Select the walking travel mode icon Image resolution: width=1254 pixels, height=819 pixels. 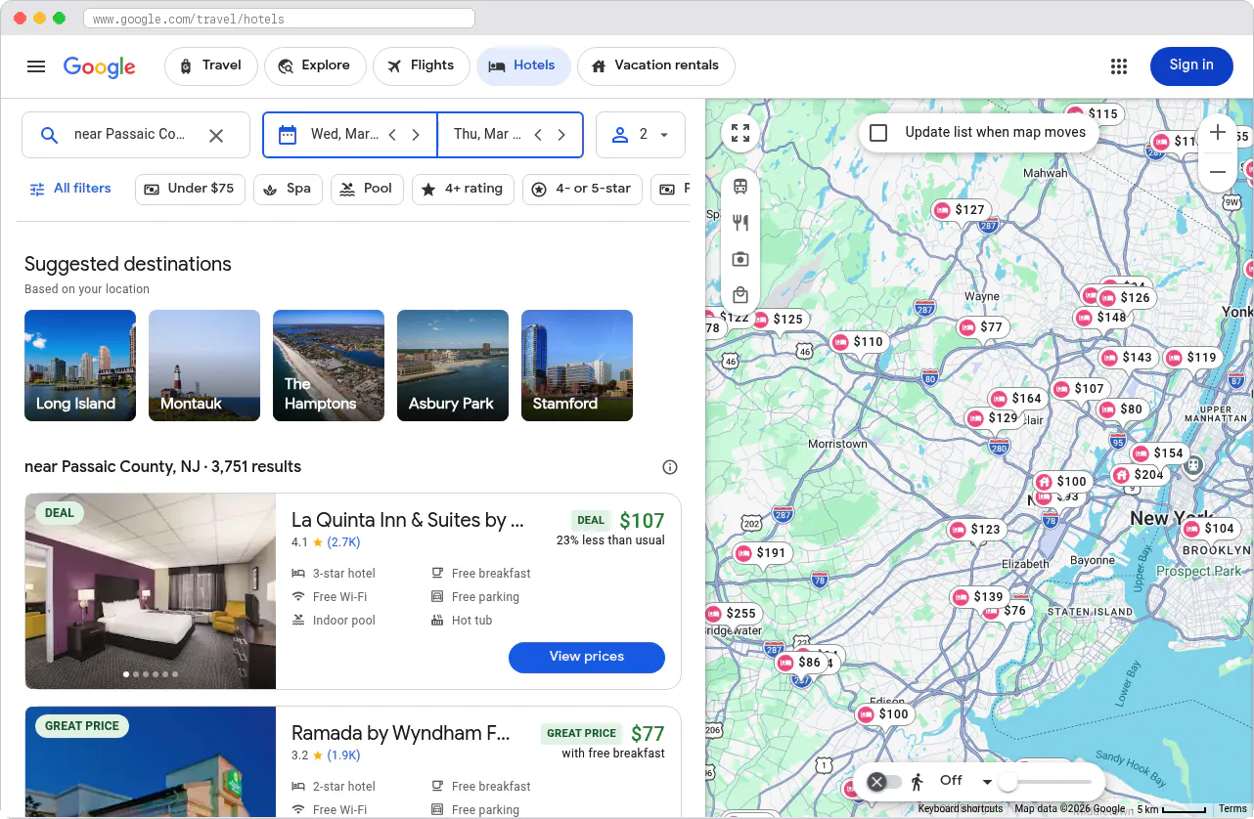(918, 781)
